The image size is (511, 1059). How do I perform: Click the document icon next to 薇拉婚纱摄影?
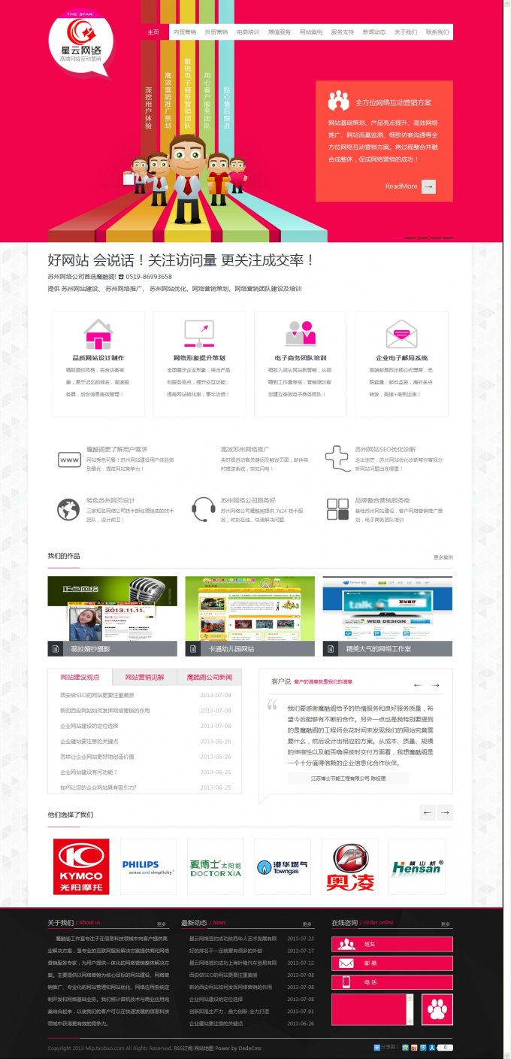pyautogui.click(x=56, y=648)
